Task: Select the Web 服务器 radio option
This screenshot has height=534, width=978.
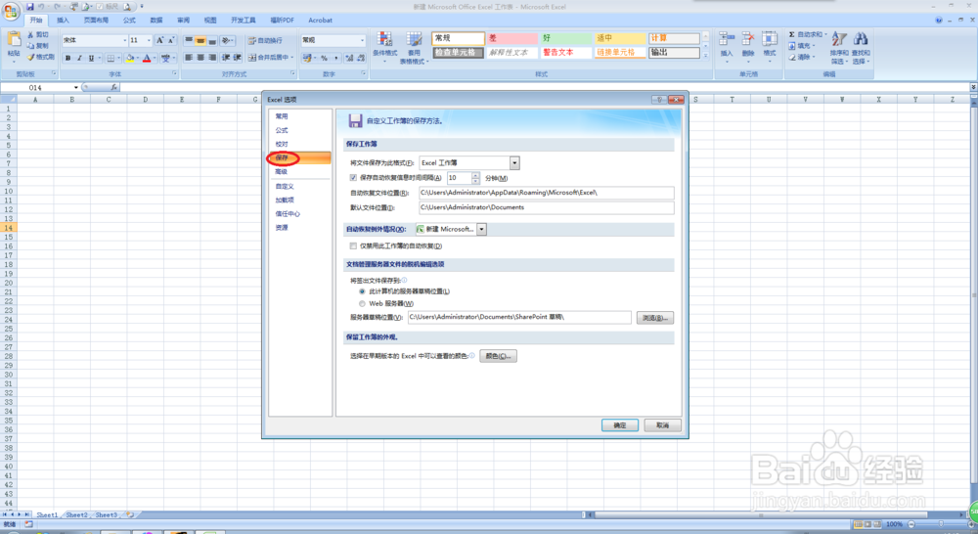Action: pos(363,304)
